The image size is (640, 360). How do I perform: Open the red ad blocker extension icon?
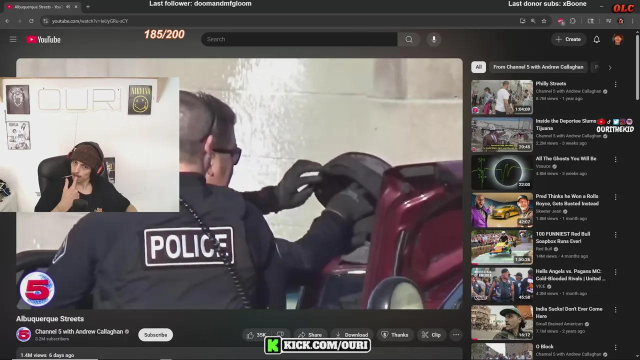[x=561, y=21]
